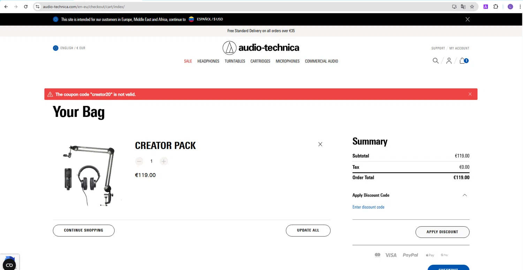Click the Apply Discount button

tap(442, 232)
